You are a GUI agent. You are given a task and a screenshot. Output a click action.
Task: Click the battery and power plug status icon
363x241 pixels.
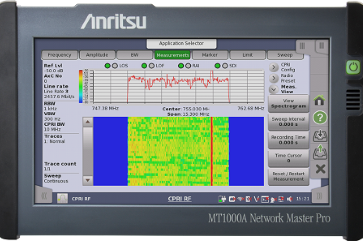[222, 199]
